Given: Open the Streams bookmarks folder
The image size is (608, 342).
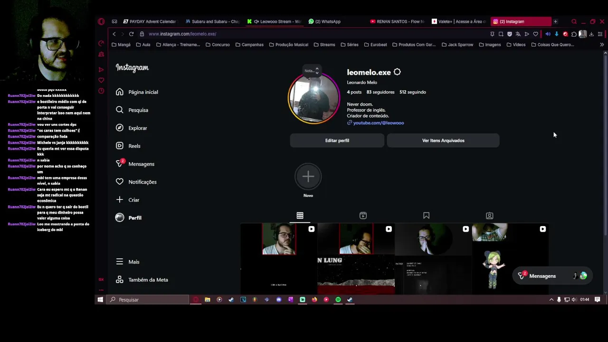Looking at the screenshot, I should coord(324,45).
